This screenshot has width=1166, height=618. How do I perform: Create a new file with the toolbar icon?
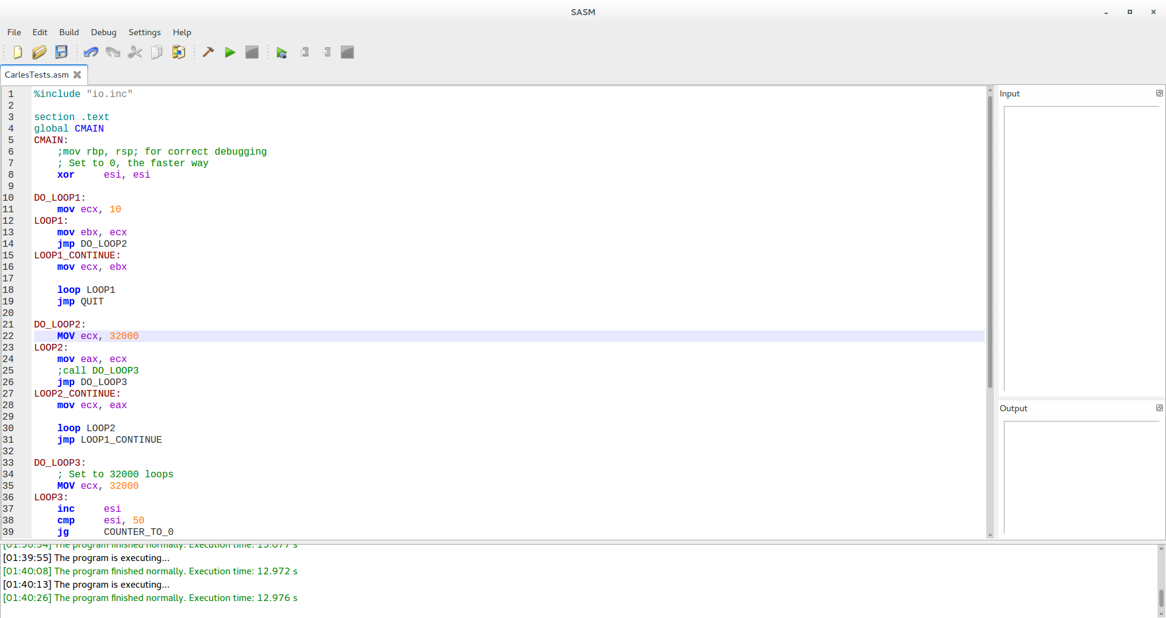[18, 52]
